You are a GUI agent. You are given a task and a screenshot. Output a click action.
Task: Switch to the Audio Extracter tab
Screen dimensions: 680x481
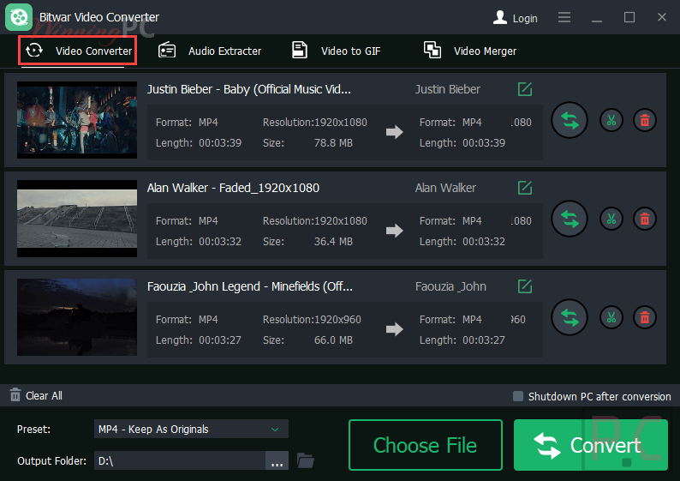[210, 51]
